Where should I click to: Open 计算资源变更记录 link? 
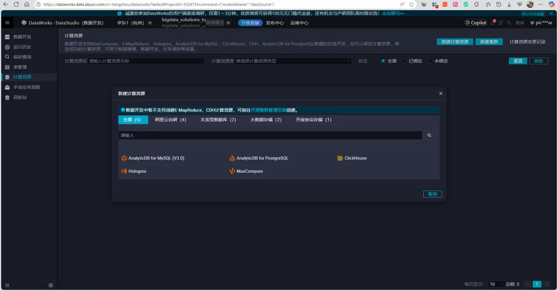[527, 41]
